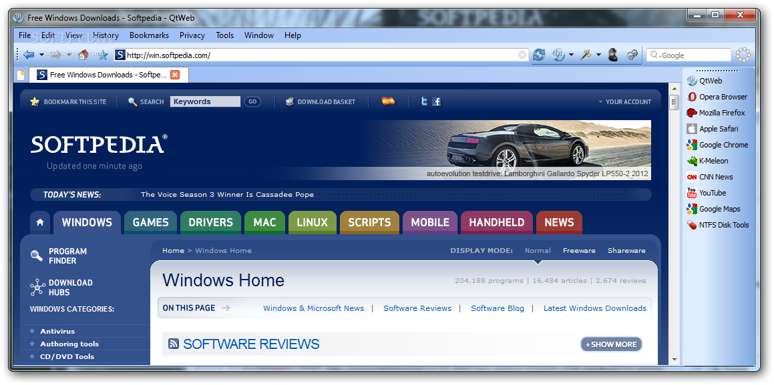Screen dimensions: 774x385
Task: Open the File menu
Action: (x=24, y=35)
